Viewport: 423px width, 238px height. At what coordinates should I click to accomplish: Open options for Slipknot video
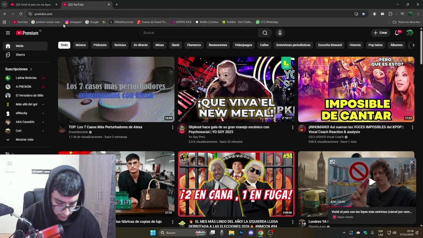coord(292,127)
